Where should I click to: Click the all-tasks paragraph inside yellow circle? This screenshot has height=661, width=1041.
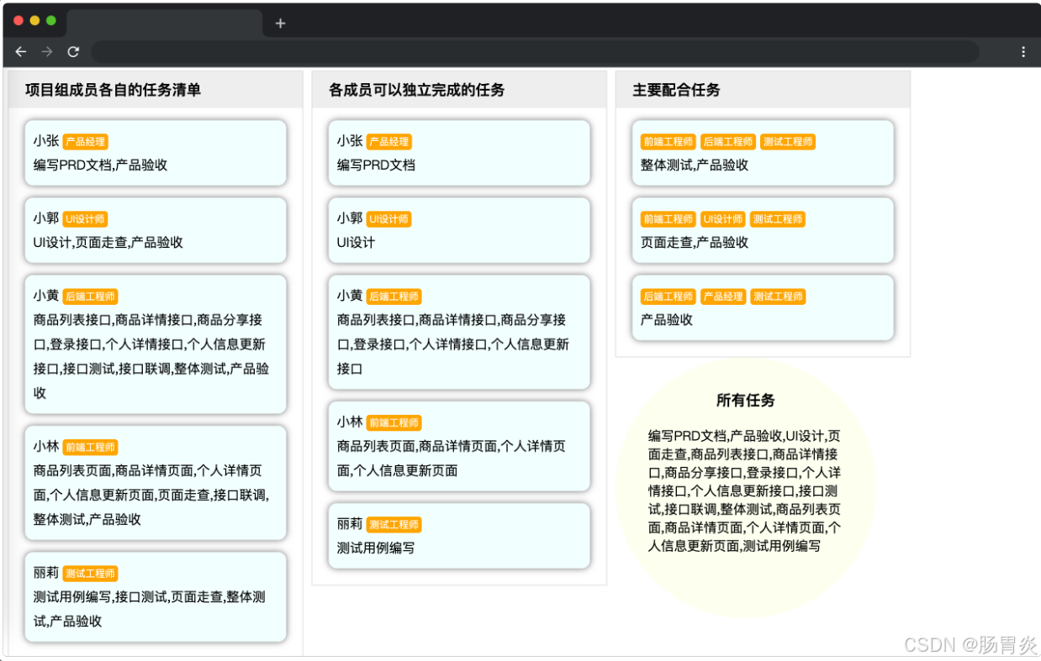pos(745,491)
